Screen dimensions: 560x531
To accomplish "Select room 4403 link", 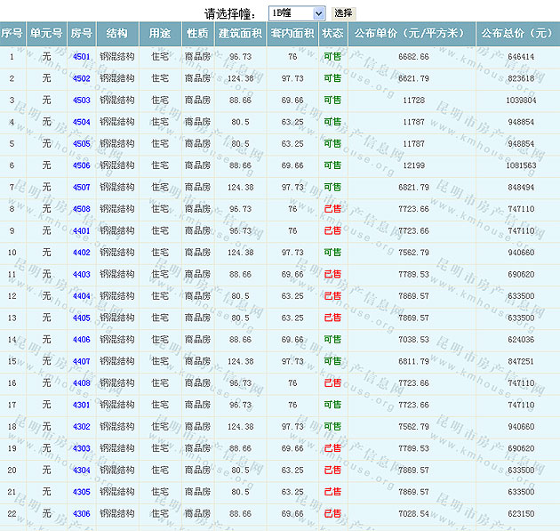I will (81, 275).
